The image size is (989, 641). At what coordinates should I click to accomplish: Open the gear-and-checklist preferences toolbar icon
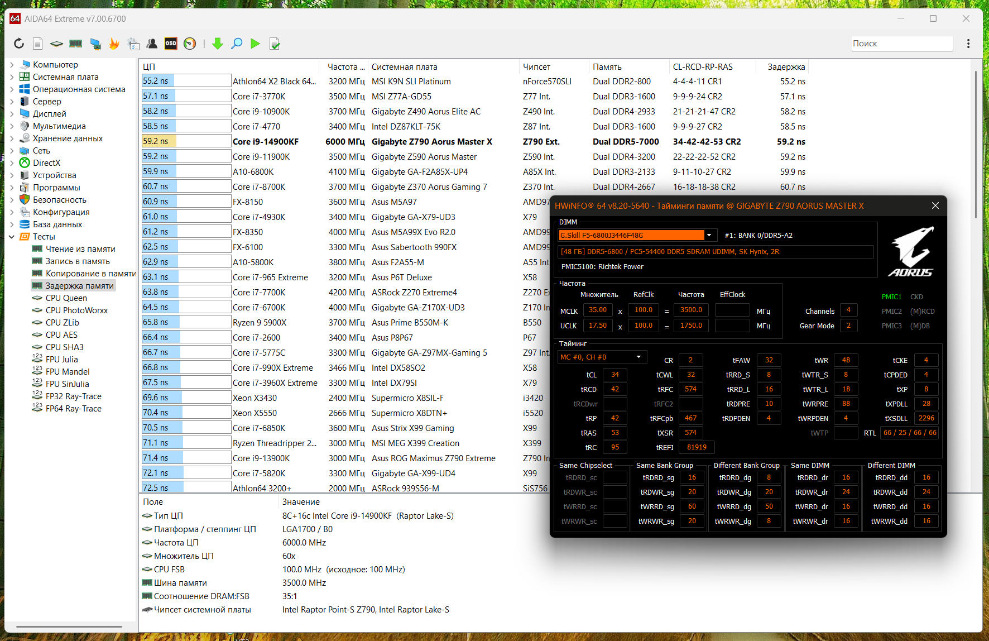pyautogui.click(x=133, y=44)
